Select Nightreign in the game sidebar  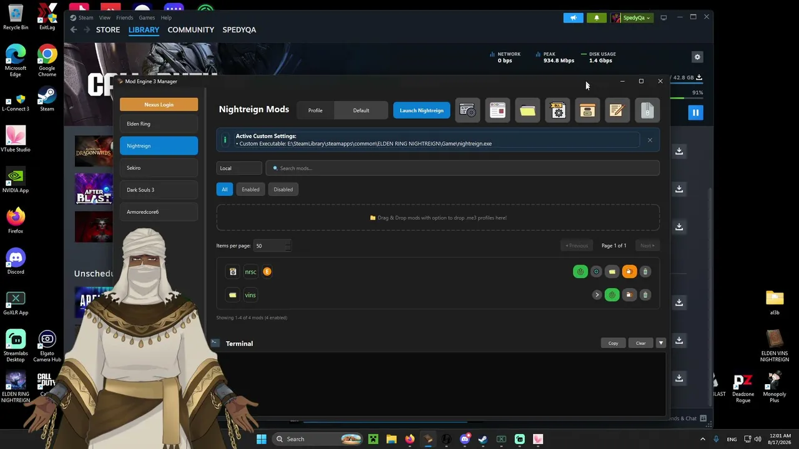click(159, 146)
